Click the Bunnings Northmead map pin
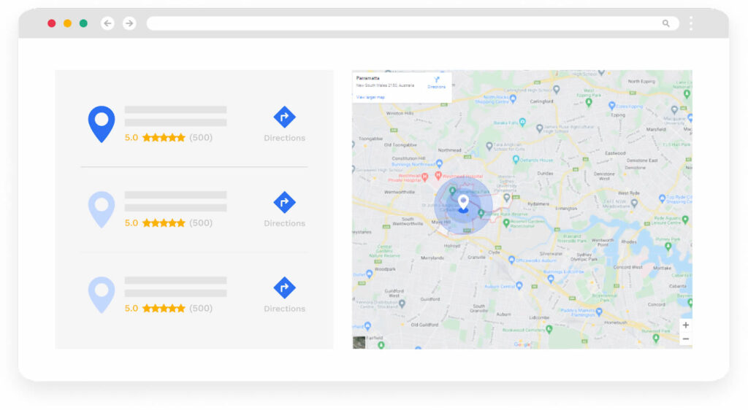 click(439, 163)
